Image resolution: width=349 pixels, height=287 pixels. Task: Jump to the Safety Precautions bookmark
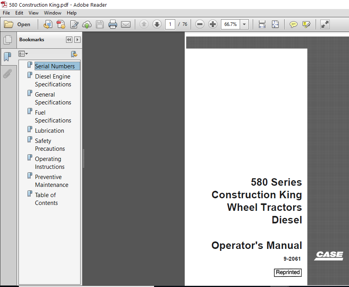(x=50, y=144)
